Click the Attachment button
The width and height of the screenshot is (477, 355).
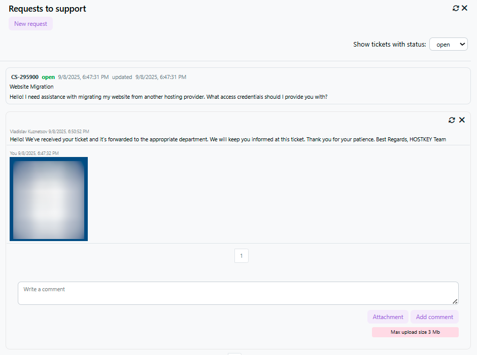[x=388, y=317]
